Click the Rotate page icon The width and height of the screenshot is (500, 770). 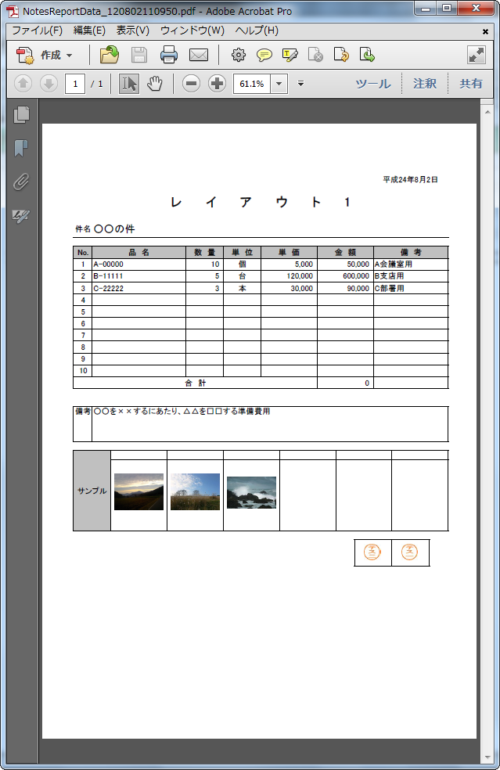pyautogui.click(x=341, y=55)
